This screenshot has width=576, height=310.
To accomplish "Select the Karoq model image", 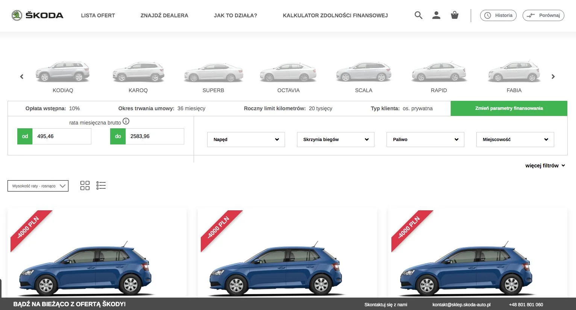I will [138, 71].
